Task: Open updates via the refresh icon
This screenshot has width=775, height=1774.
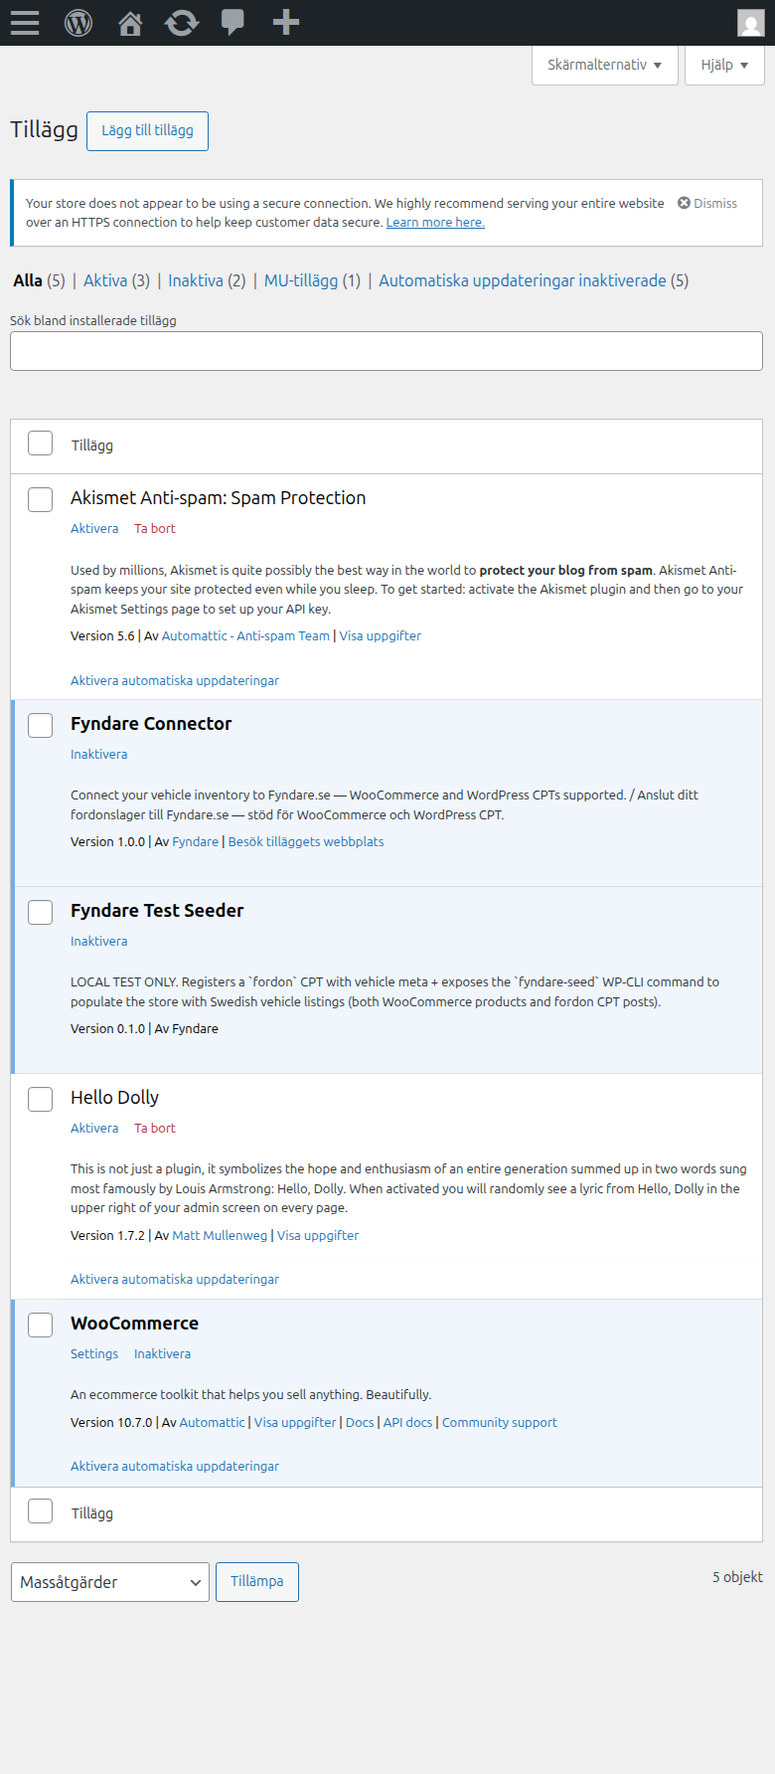Action: click(x=181, y=22)
